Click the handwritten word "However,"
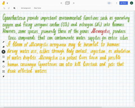Image resolution: width=135 pixels, height=108 pixels. pos(10,31)
